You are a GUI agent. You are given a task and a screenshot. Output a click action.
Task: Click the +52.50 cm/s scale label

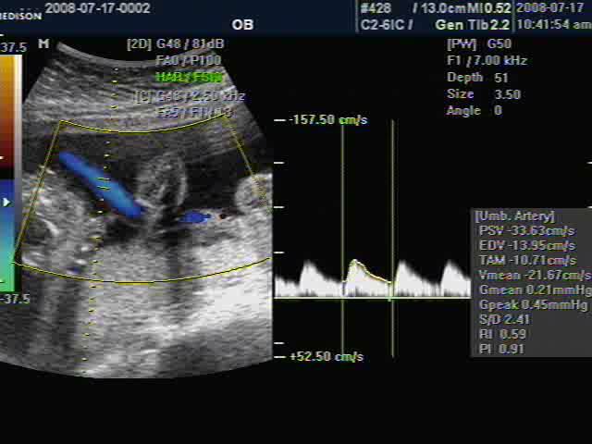point(327,356)
